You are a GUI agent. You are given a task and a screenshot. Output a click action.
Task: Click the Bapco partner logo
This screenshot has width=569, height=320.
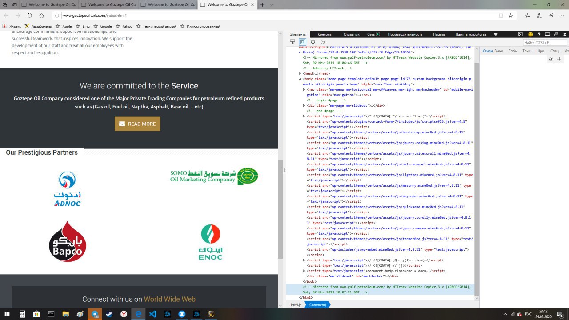[x=68, y=241]
